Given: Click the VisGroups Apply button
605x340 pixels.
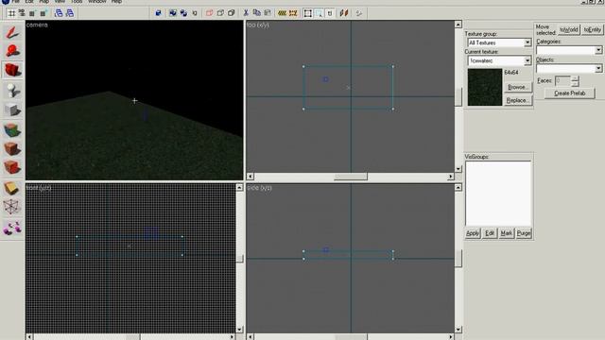Looking at the screenshot, I should click(x=473, y=233).
